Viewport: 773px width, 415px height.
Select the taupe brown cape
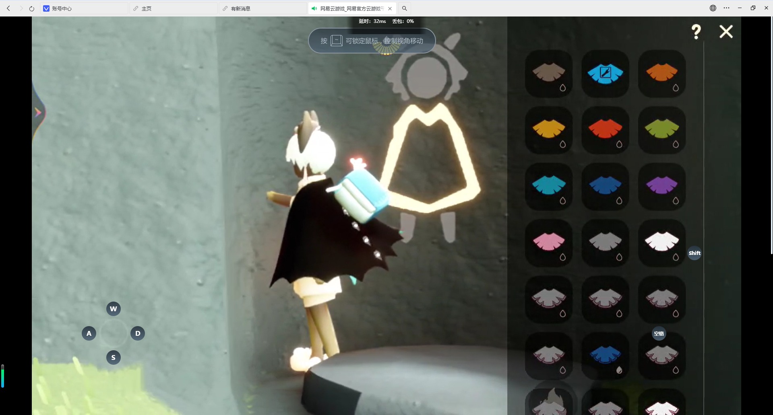tap(549, 74)
